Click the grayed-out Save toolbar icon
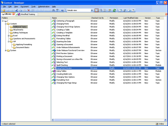 click(x=8, y=10)
